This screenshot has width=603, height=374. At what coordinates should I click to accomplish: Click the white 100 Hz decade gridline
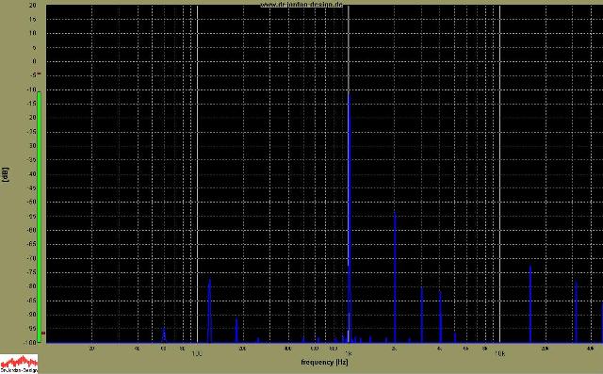197,173
